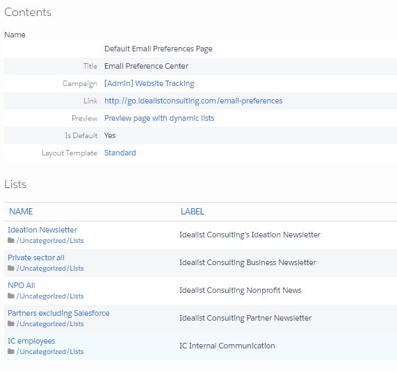The width and height of the screenshot is (397, 372).
Task: Click the Title field label
Action: tap(90, 66)
